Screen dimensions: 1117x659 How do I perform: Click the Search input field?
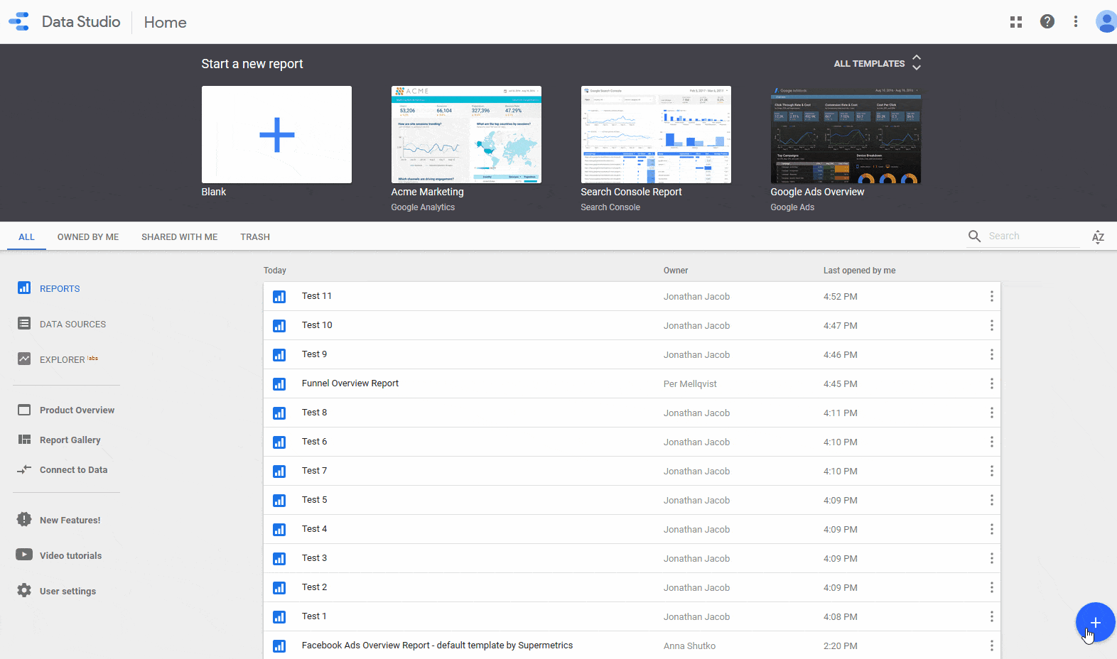(1033, 236)
